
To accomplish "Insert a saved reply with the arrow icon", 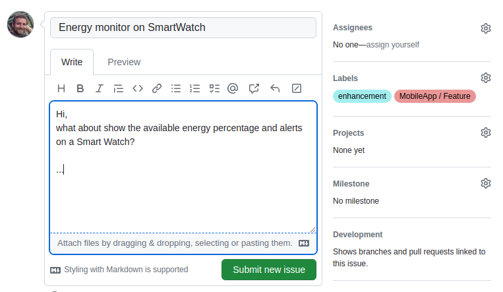I will tap(275, 88).
